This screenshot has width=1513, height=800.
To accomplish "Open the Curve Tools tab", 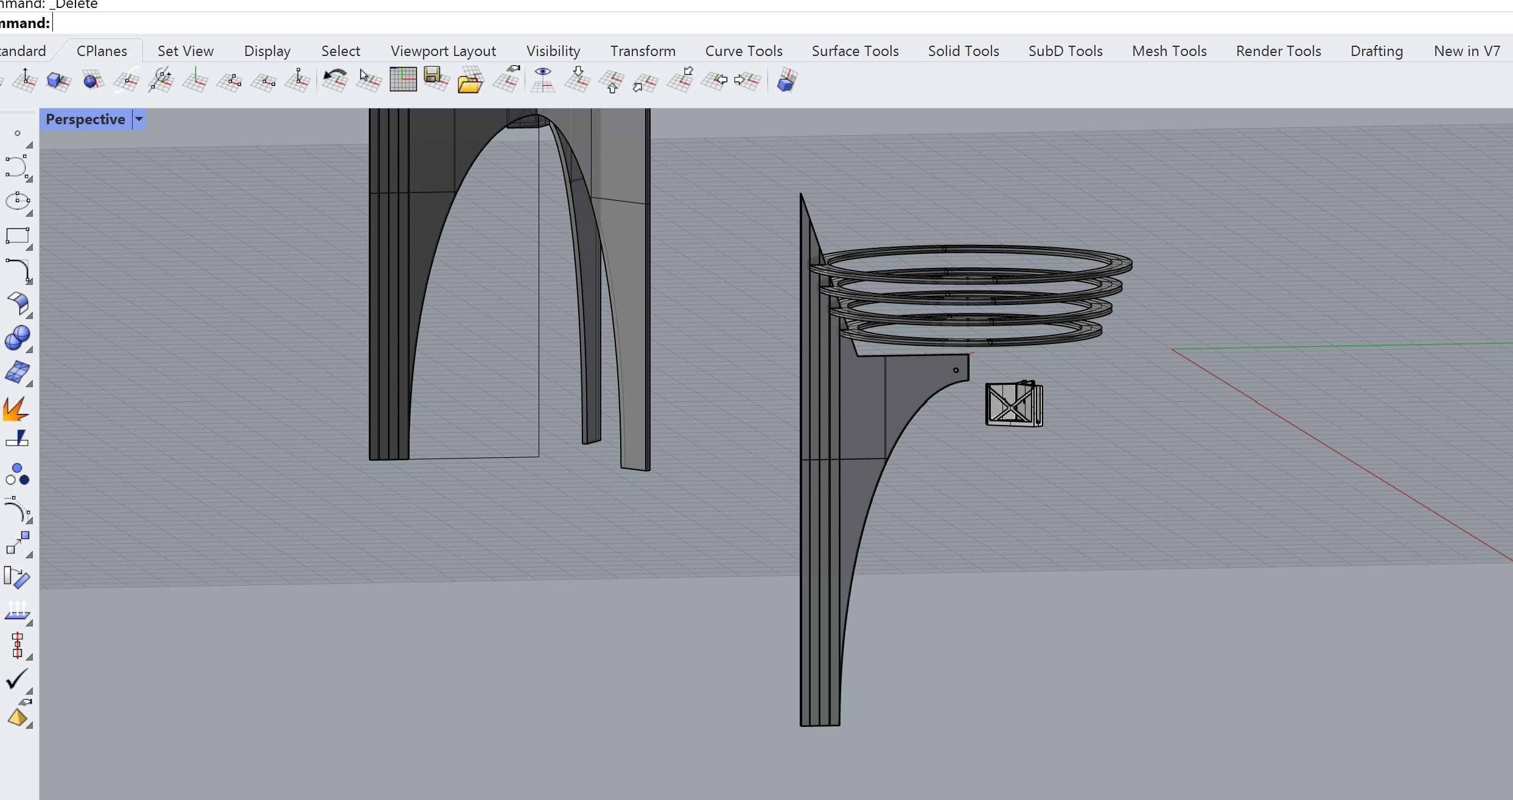I will pyautogui.click(x=744, y=51).
